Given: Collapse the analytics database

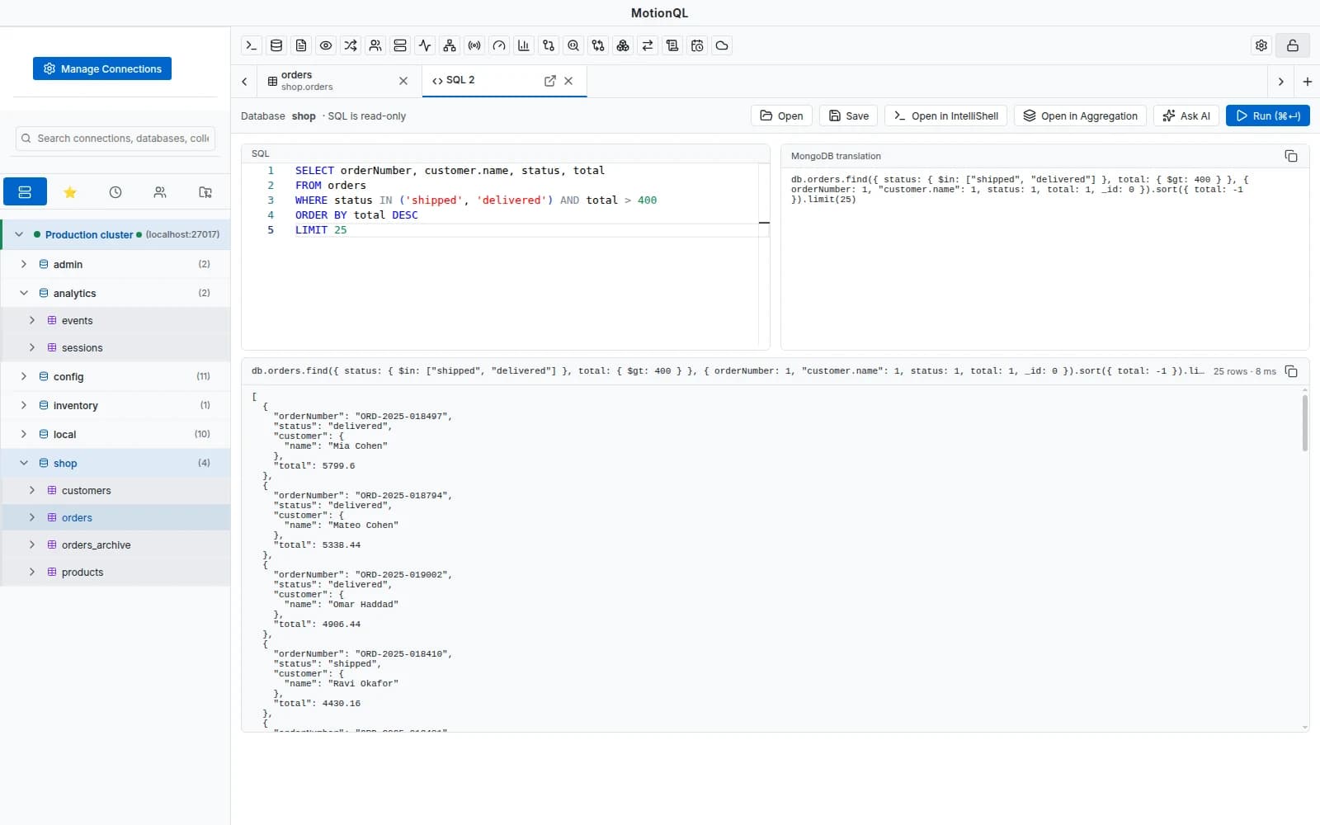Looking at the screenshot, I should click(24, 293).
